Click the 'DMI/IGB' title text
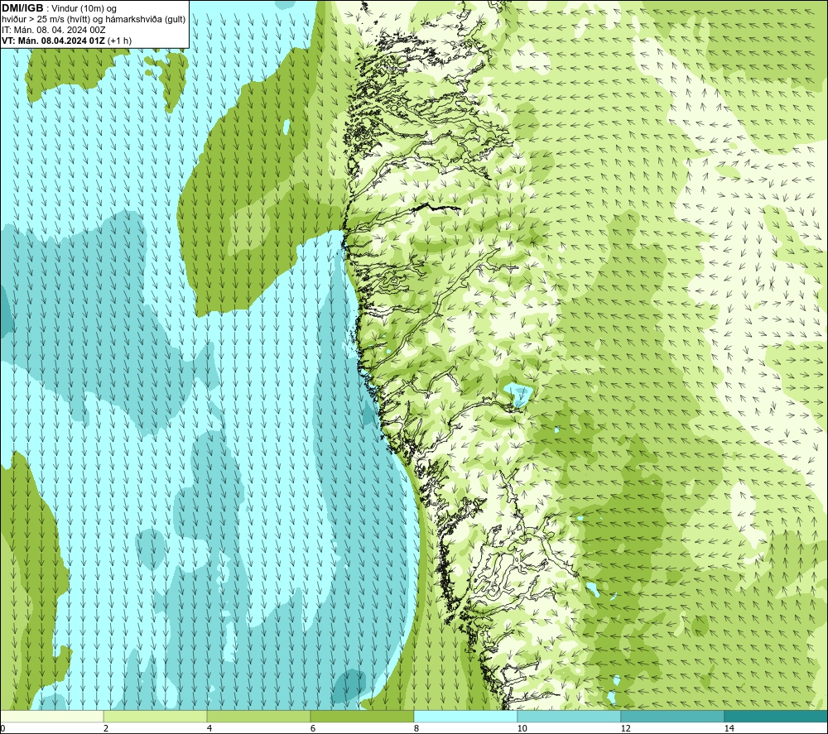This screenshot has width=828, height=734. (x=22, y=8)
